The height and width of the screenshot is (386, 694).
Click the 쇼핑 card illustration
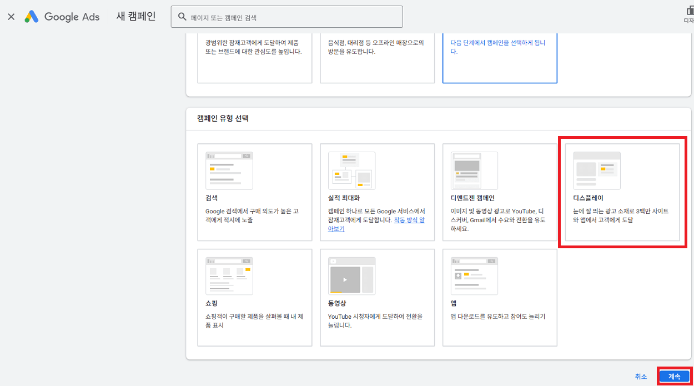(229, 275)
